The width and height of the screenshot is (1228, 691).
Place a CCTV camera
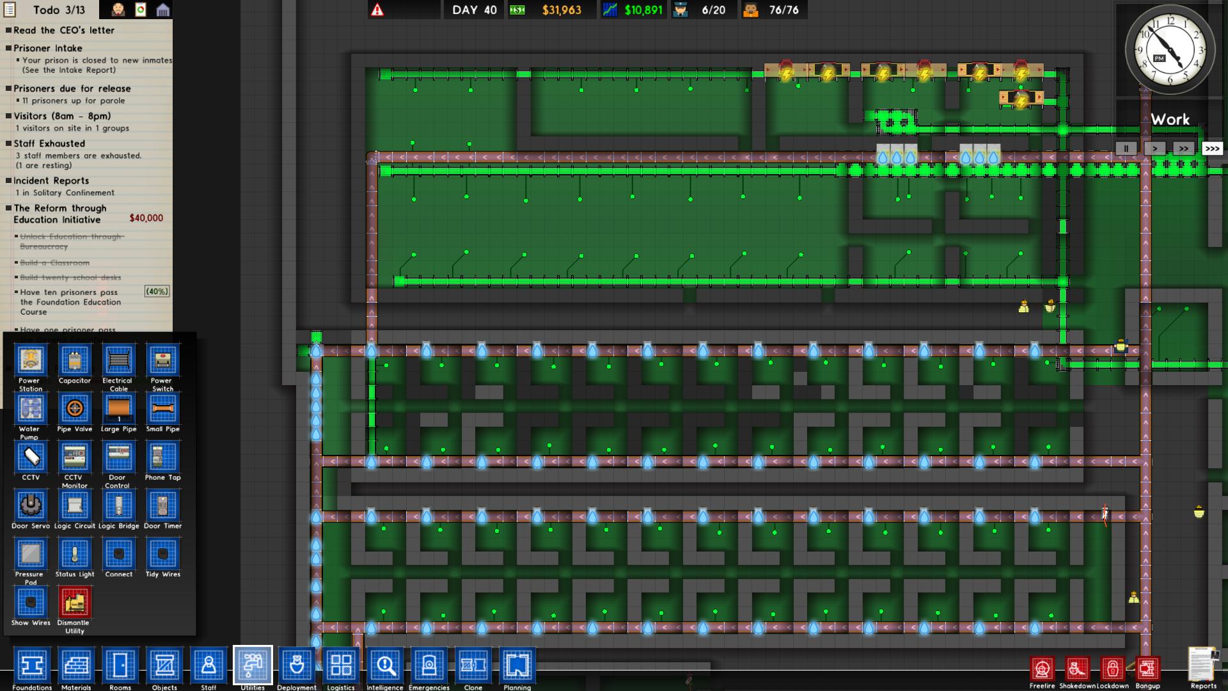pos(30,457)
